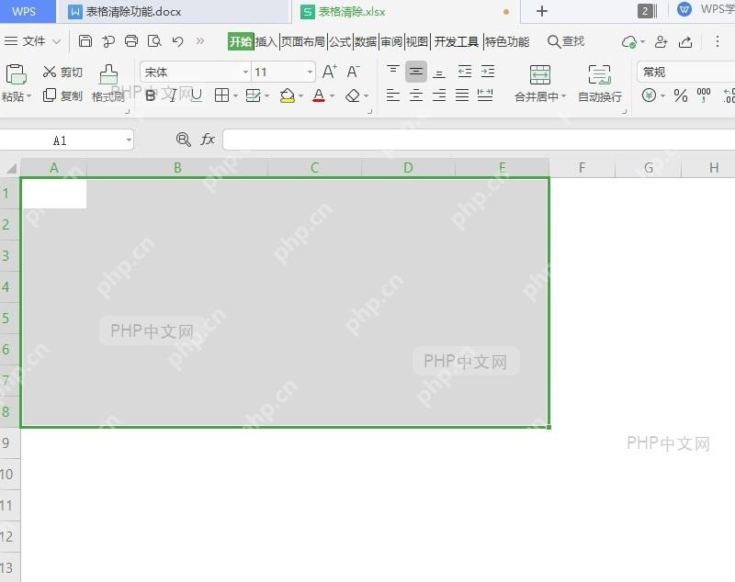Image resolution: width=735 pixels, height=582 pixels.
Task: Switch to the 插入 ribbon tab
Action: pyautogui.click(x=266, y=41)
